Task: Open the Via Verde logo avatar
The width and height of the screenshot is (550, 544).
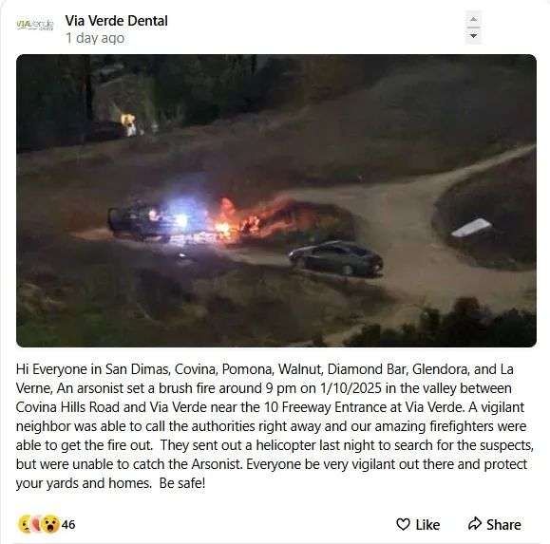Action: 35,26
